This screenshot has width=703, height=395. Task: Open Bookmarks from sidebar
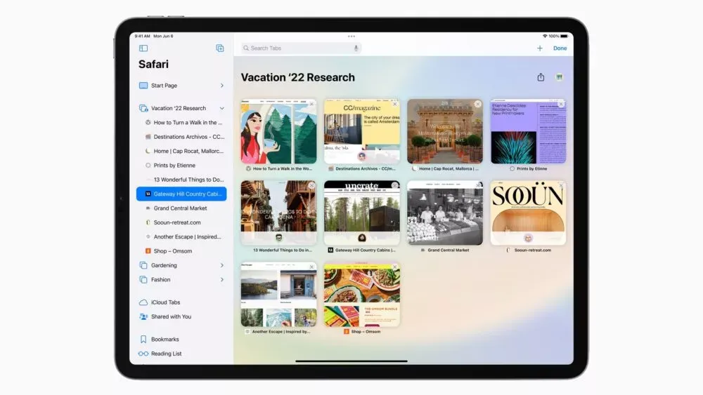pos(165,340)
